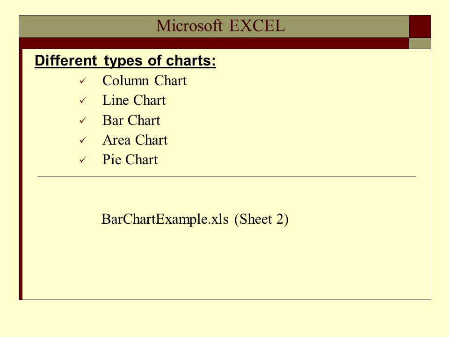Screen dimensions: 449x337
Task: Click the dark red vertical stripe on left edge
Action: point(21,174)
